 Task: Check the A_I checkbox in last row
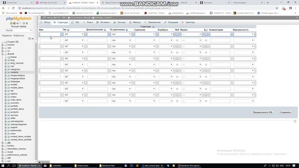click(206, 101)
